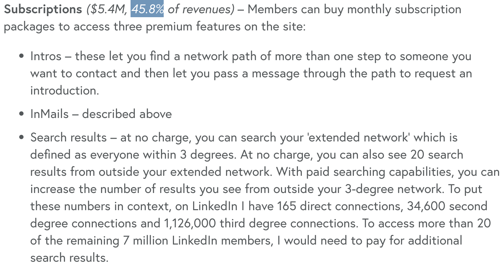Screen dimensions: 503x267
Task: Click the phrase 7 million LinkedIn members
Action: pyautogui.click(x=197, y=241)
